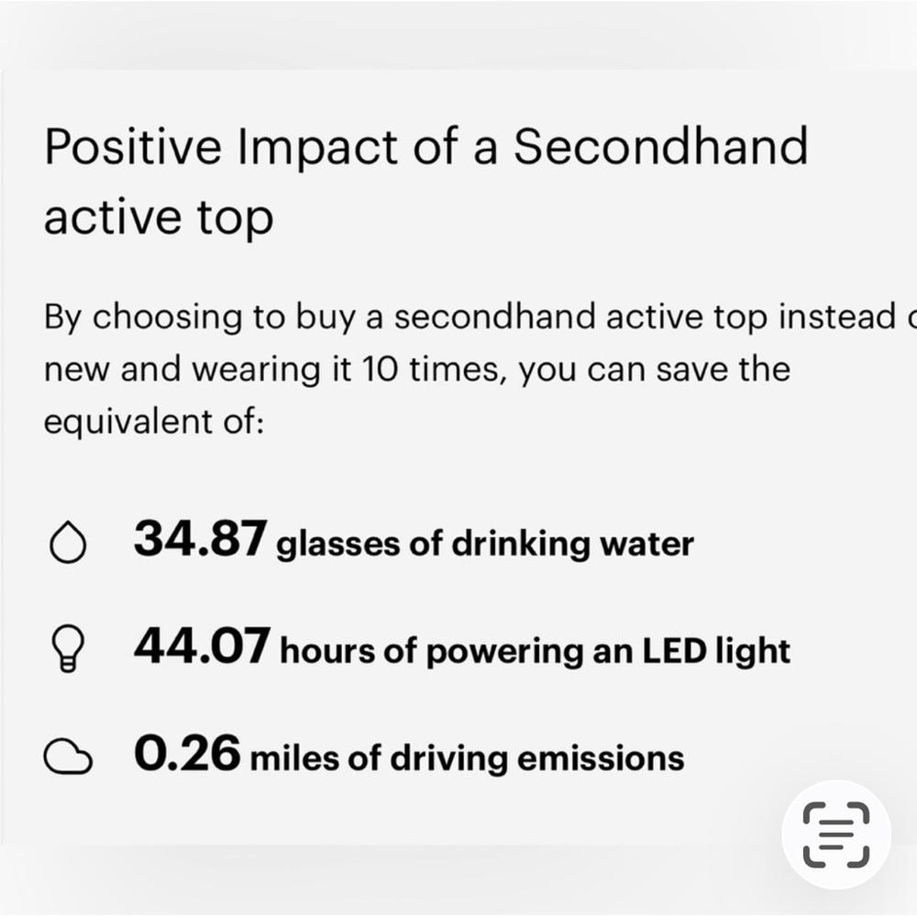Click the 'By choosing to buy' paragraph line

click(481, 317)
